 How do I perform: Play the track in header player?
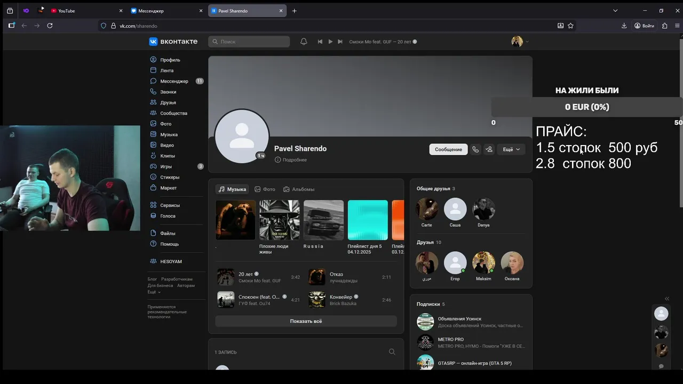tap(330, 42)
